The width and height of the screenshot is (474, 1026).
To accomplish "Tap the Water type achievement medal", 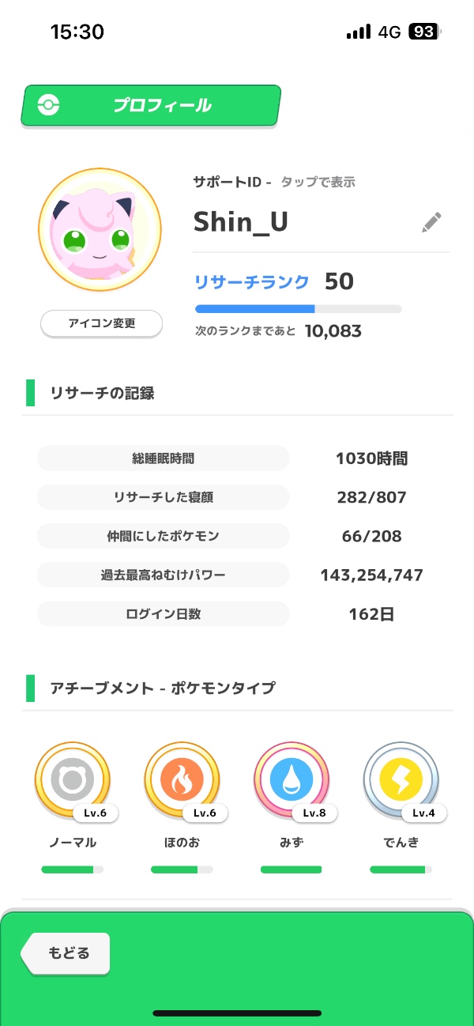I will (291, 780).
